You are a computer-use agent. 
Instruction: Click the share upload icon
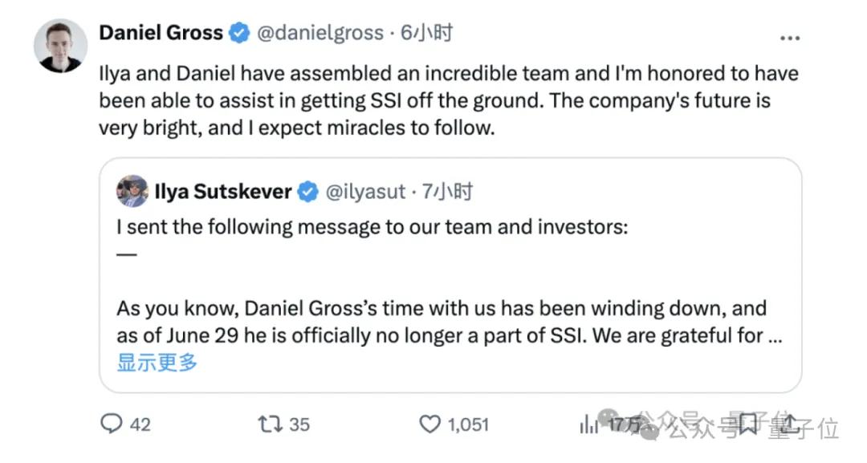[790, 424]
